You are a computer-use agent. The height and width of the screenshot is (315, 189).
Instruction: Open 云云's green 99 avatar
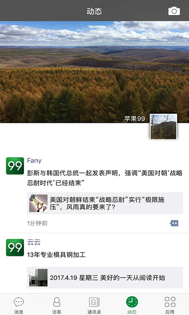15,248
